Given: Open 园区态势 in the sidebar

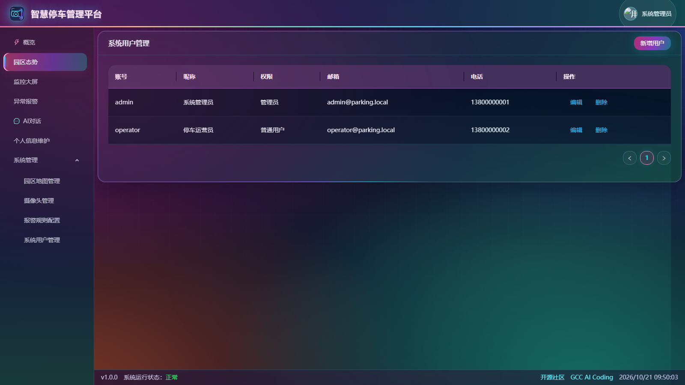Looking at the screenshot, I should (45, 62).
